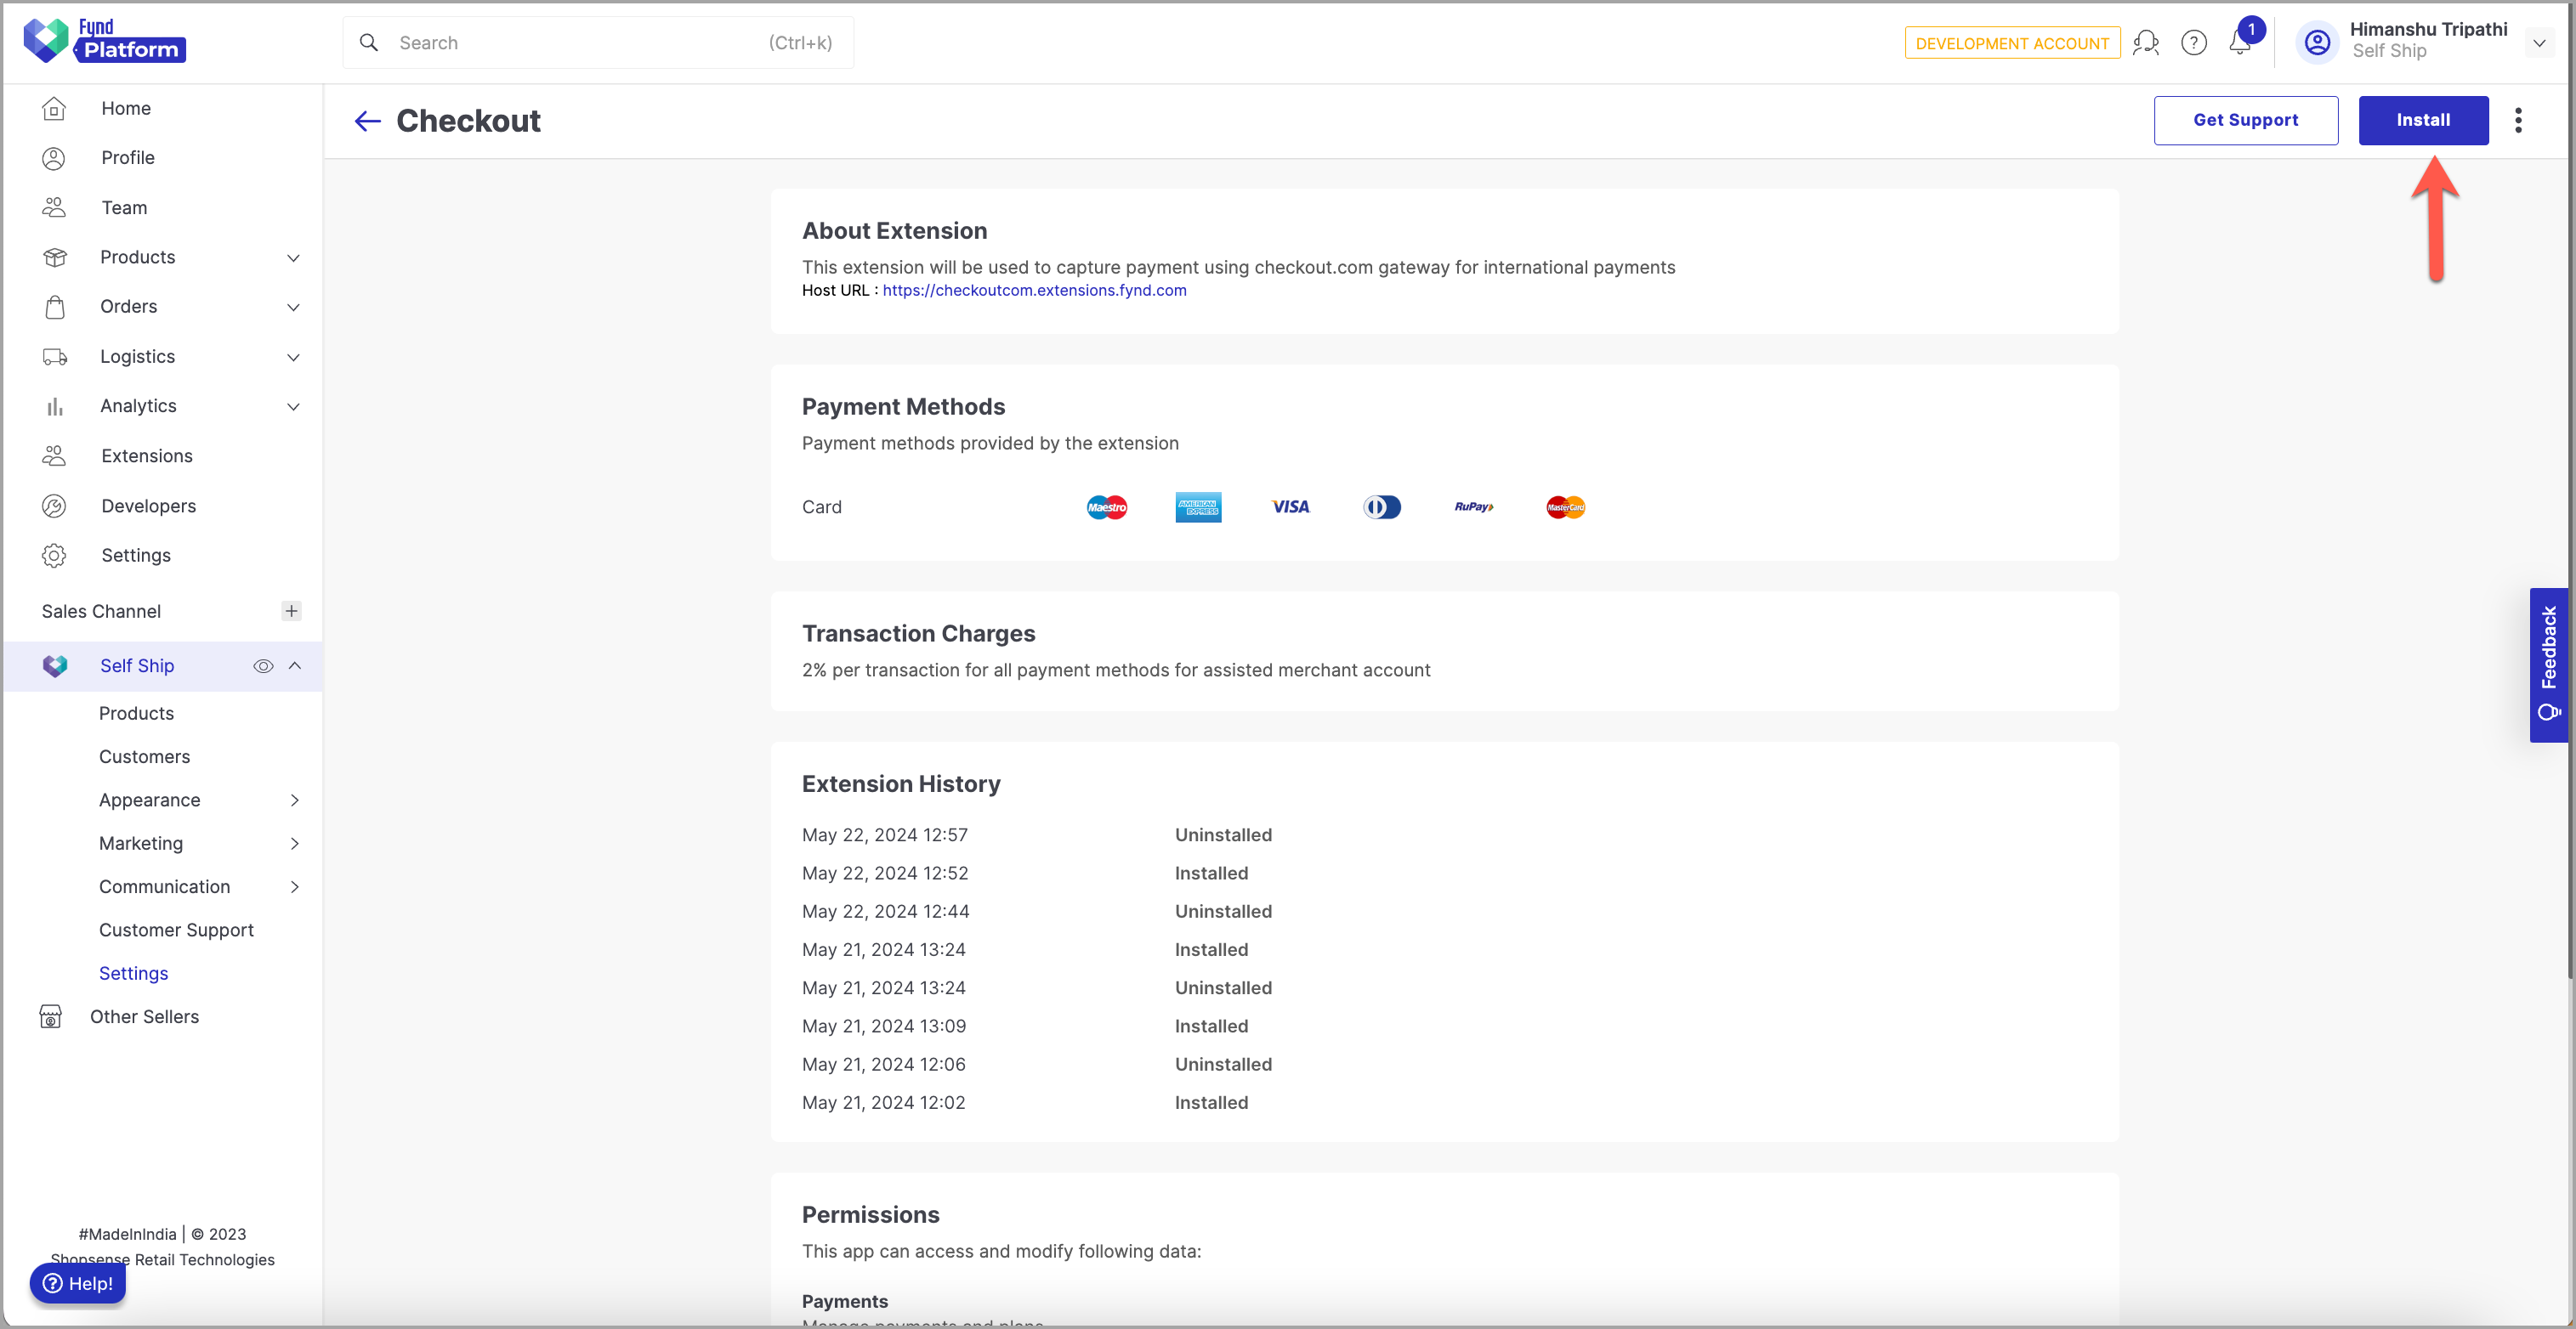The image size is (2576, 1329).
Task: Open the support headset chat icon
Action: point(2145,43)
